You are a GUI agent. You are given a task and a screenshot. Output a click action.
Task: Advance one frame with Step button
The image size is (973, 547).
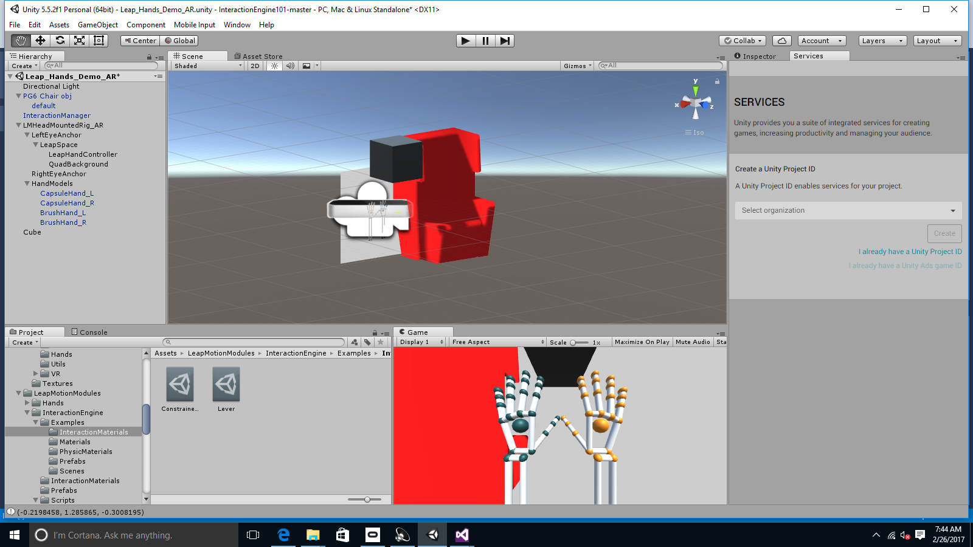(505, 41)
